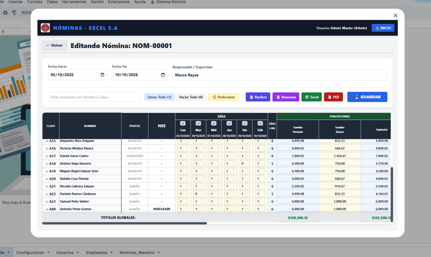Click the Recibos button

[258, 97]
